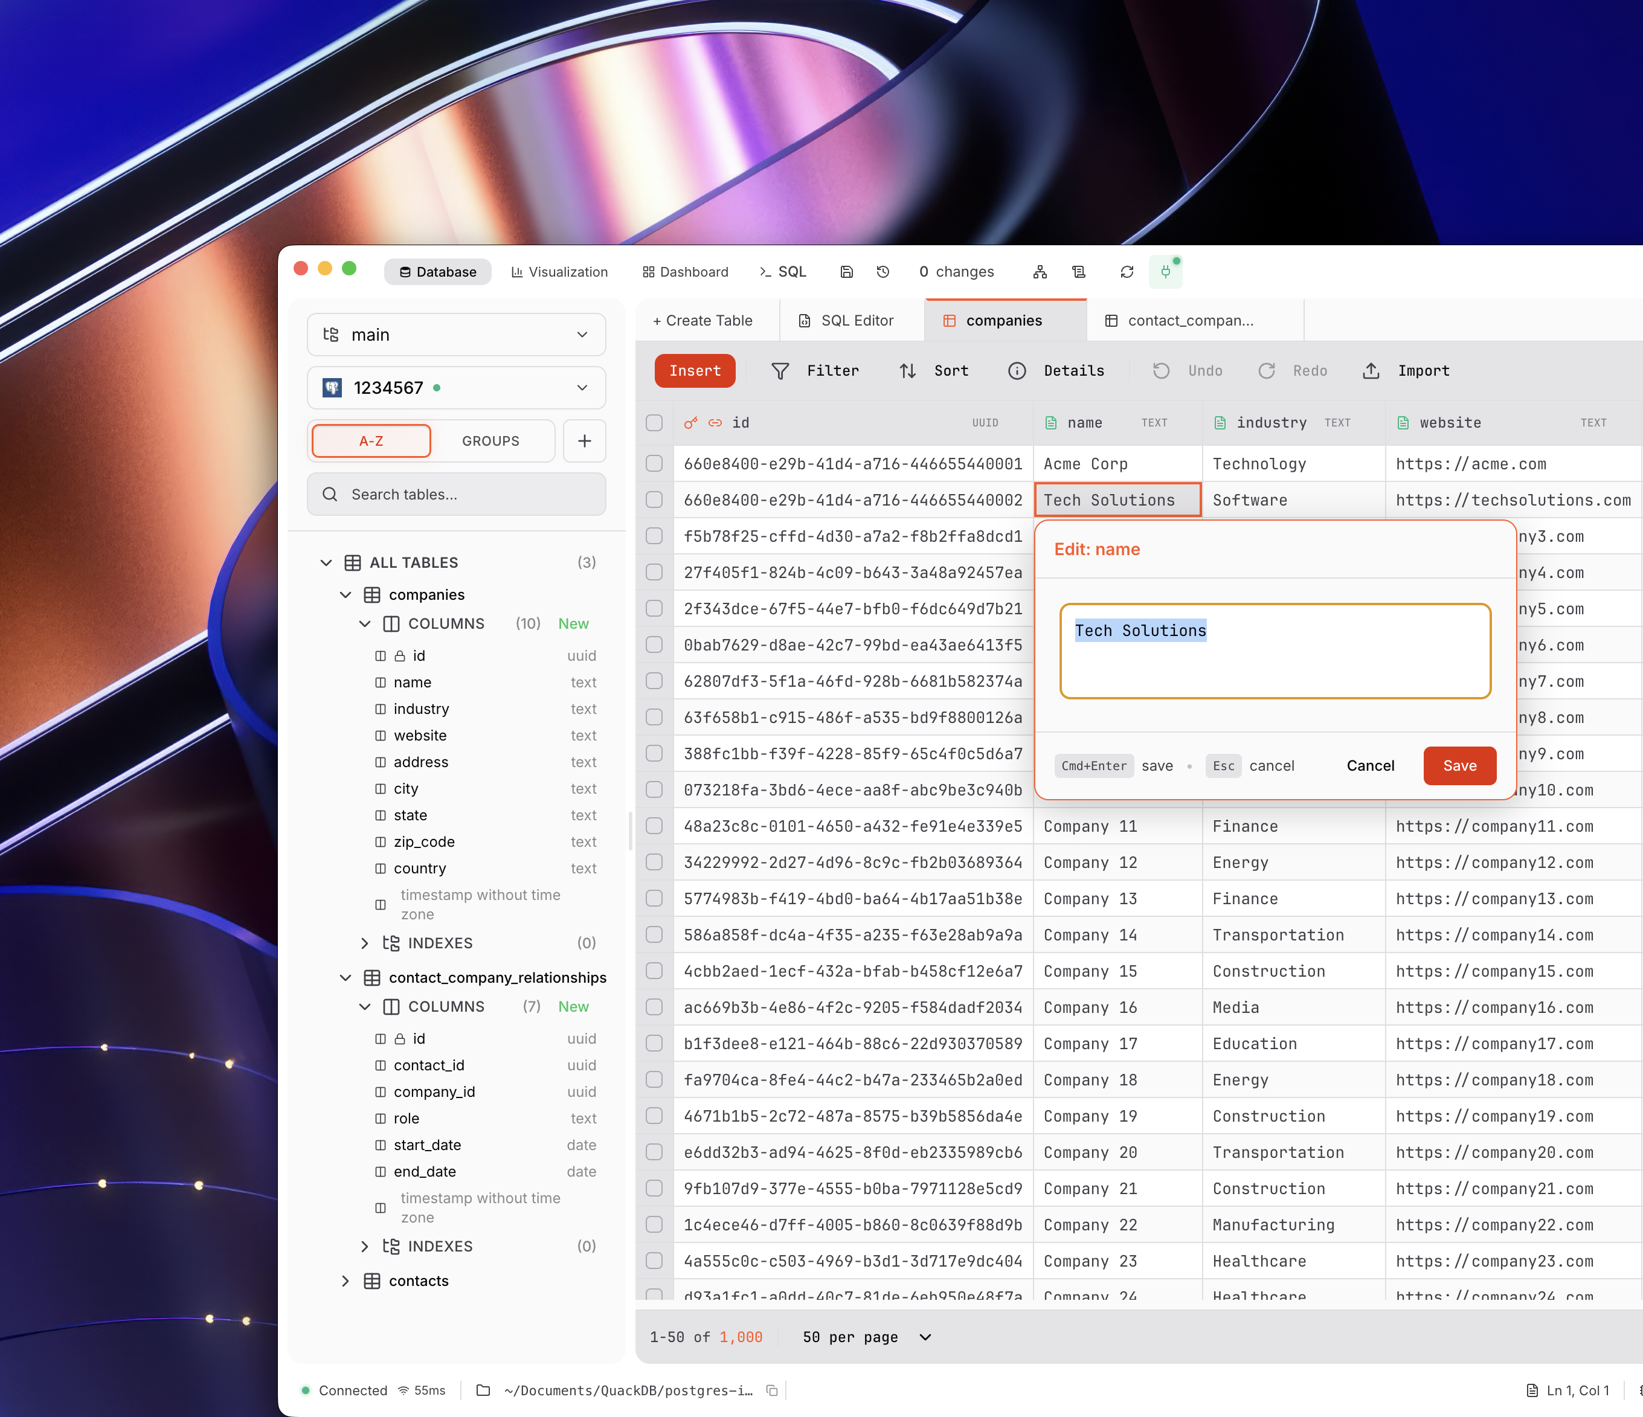The image size is (1643, 1417).
Task: Click the Transportation cell for Company 14
Action: click(x=1293, y=935)
